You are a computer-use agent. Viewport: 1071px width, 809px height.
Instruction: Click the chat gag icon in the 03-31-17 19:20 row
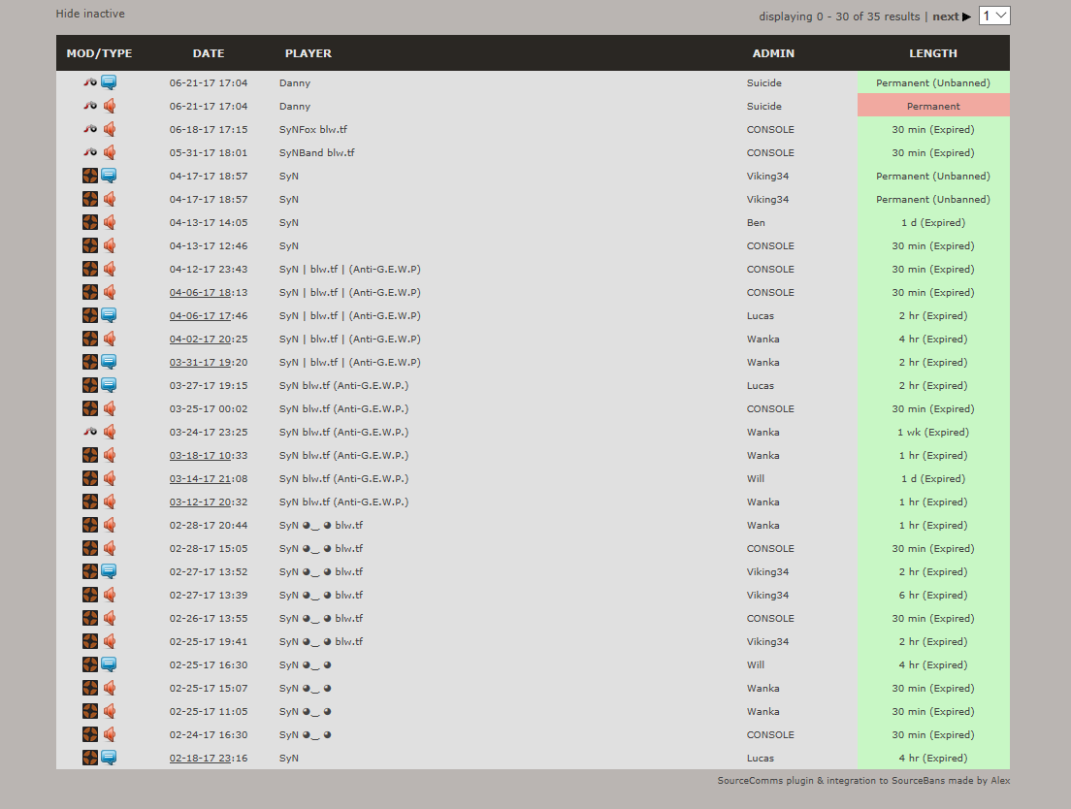tap(109, 362)
